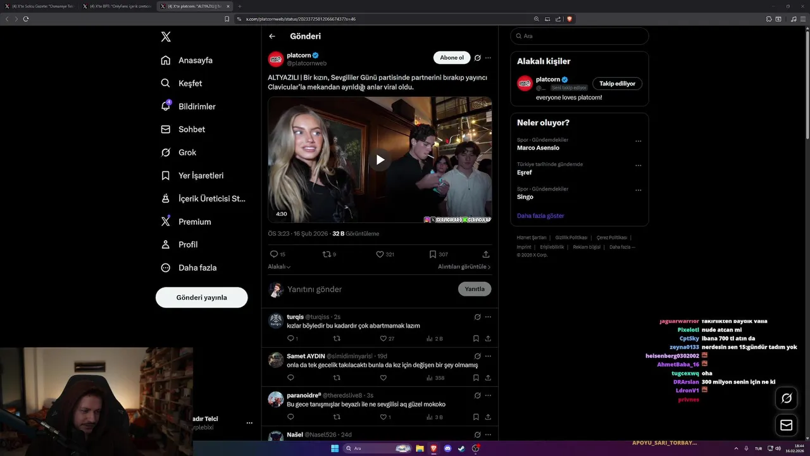Open Bildirimler notifications
The width and height of the screenshot is (810, 456).
(188, 106)
